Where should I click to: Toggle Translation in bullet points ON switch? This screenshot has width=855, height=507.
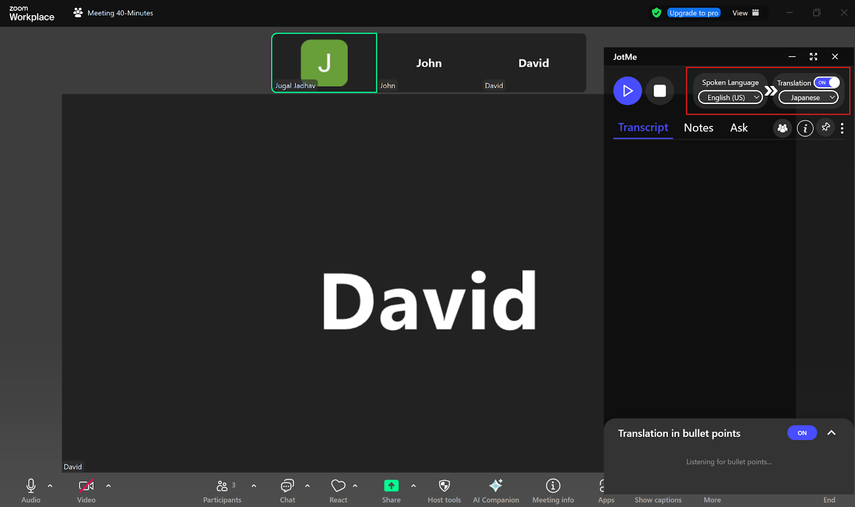click(802, 433)
